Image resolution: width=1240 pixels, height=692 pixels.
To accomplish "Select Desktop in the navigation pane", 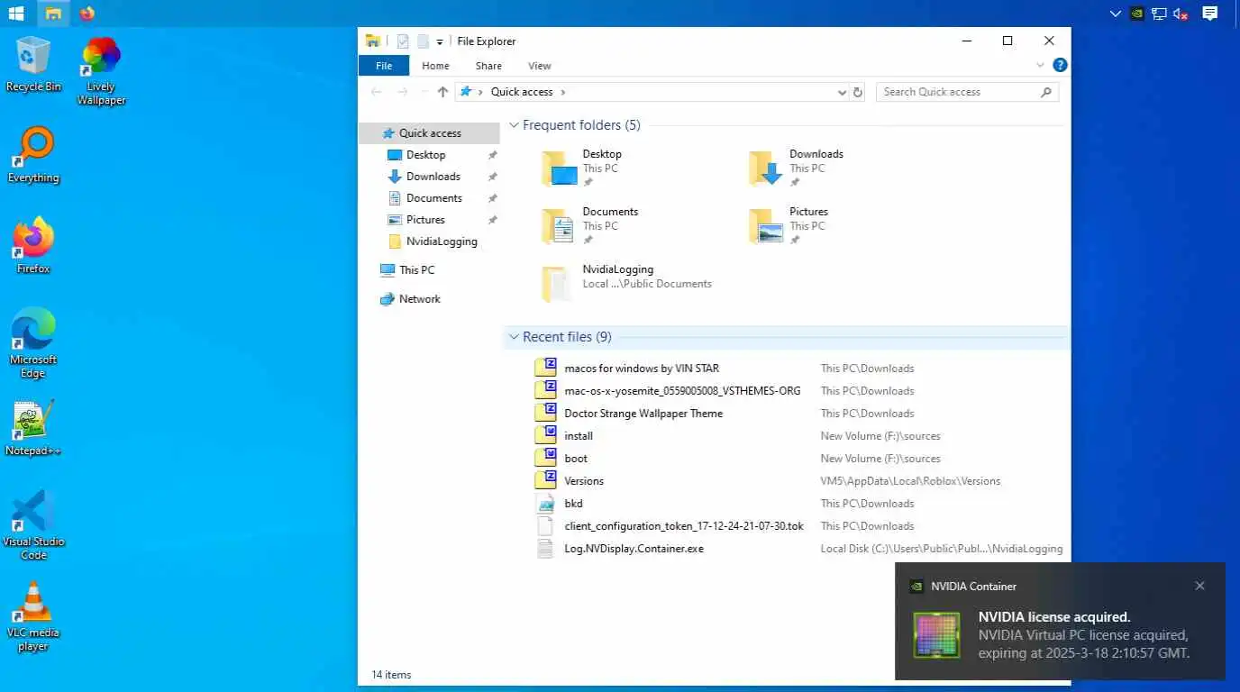I will 425,155.
